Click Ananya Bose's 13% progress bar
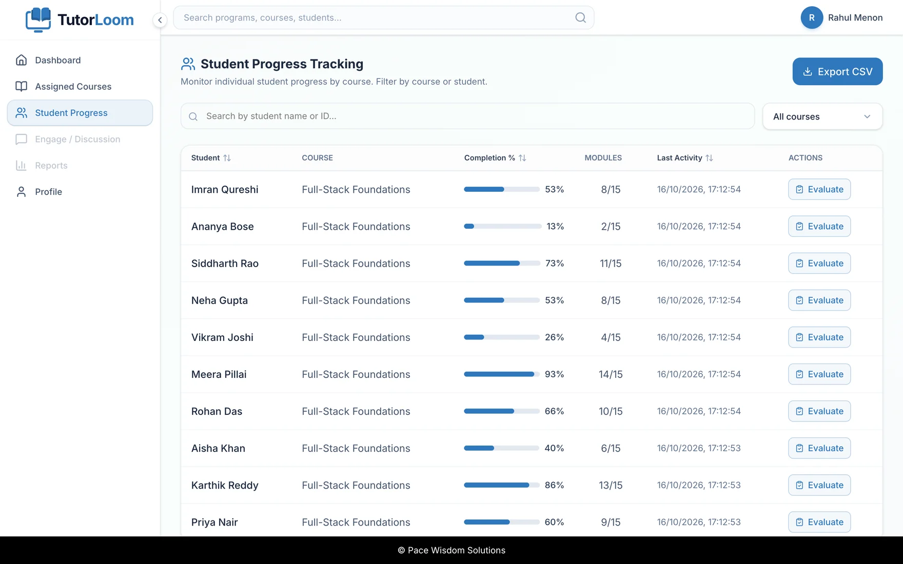This screenshot has height=564, width=903. 503,226
